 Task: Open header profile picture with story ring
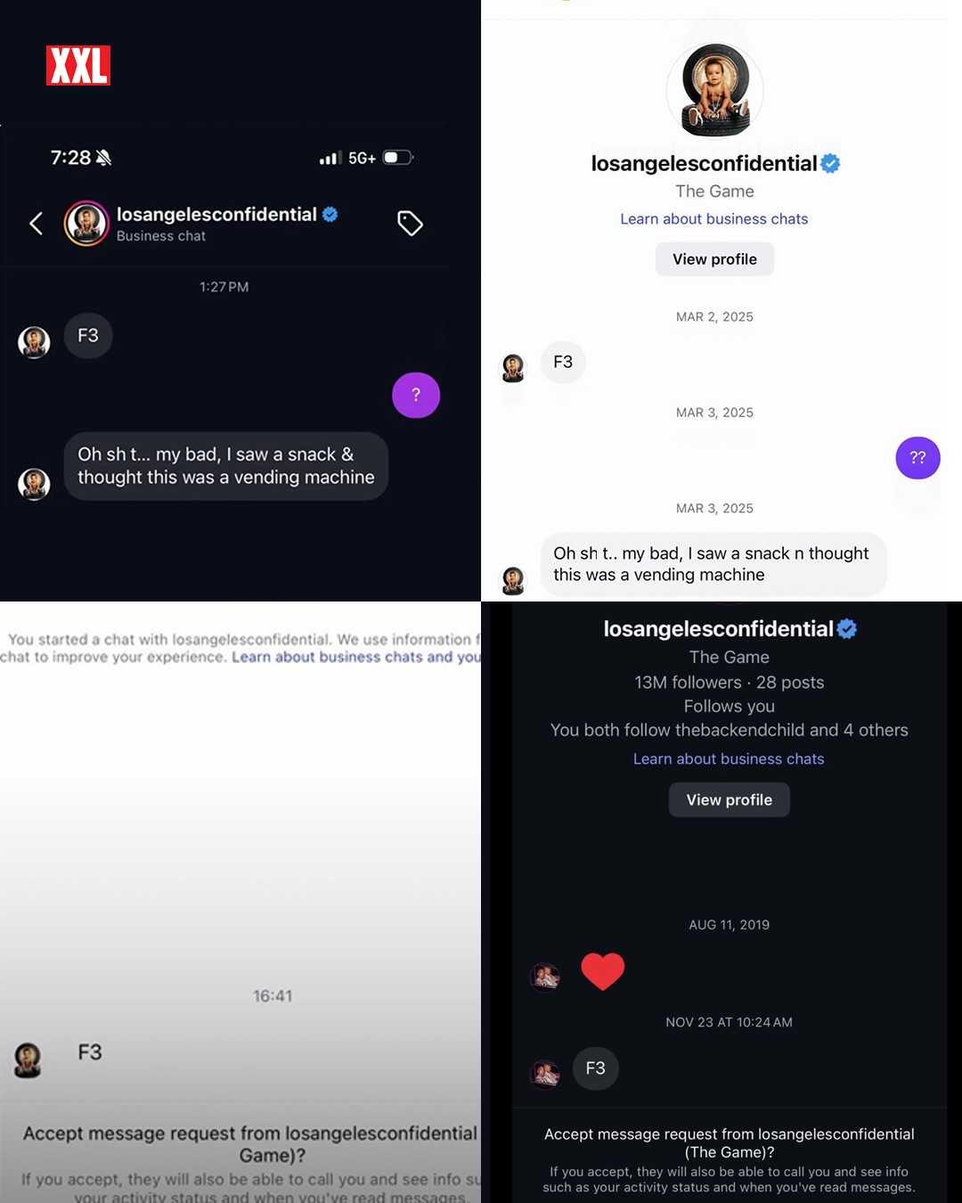coord(86,224)
